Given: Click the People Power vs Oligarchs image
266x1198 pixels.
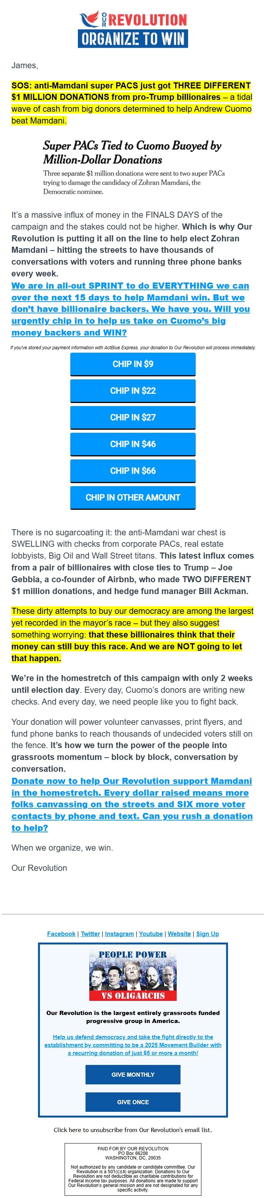Looking at the screenshot, I should point(133,975).
